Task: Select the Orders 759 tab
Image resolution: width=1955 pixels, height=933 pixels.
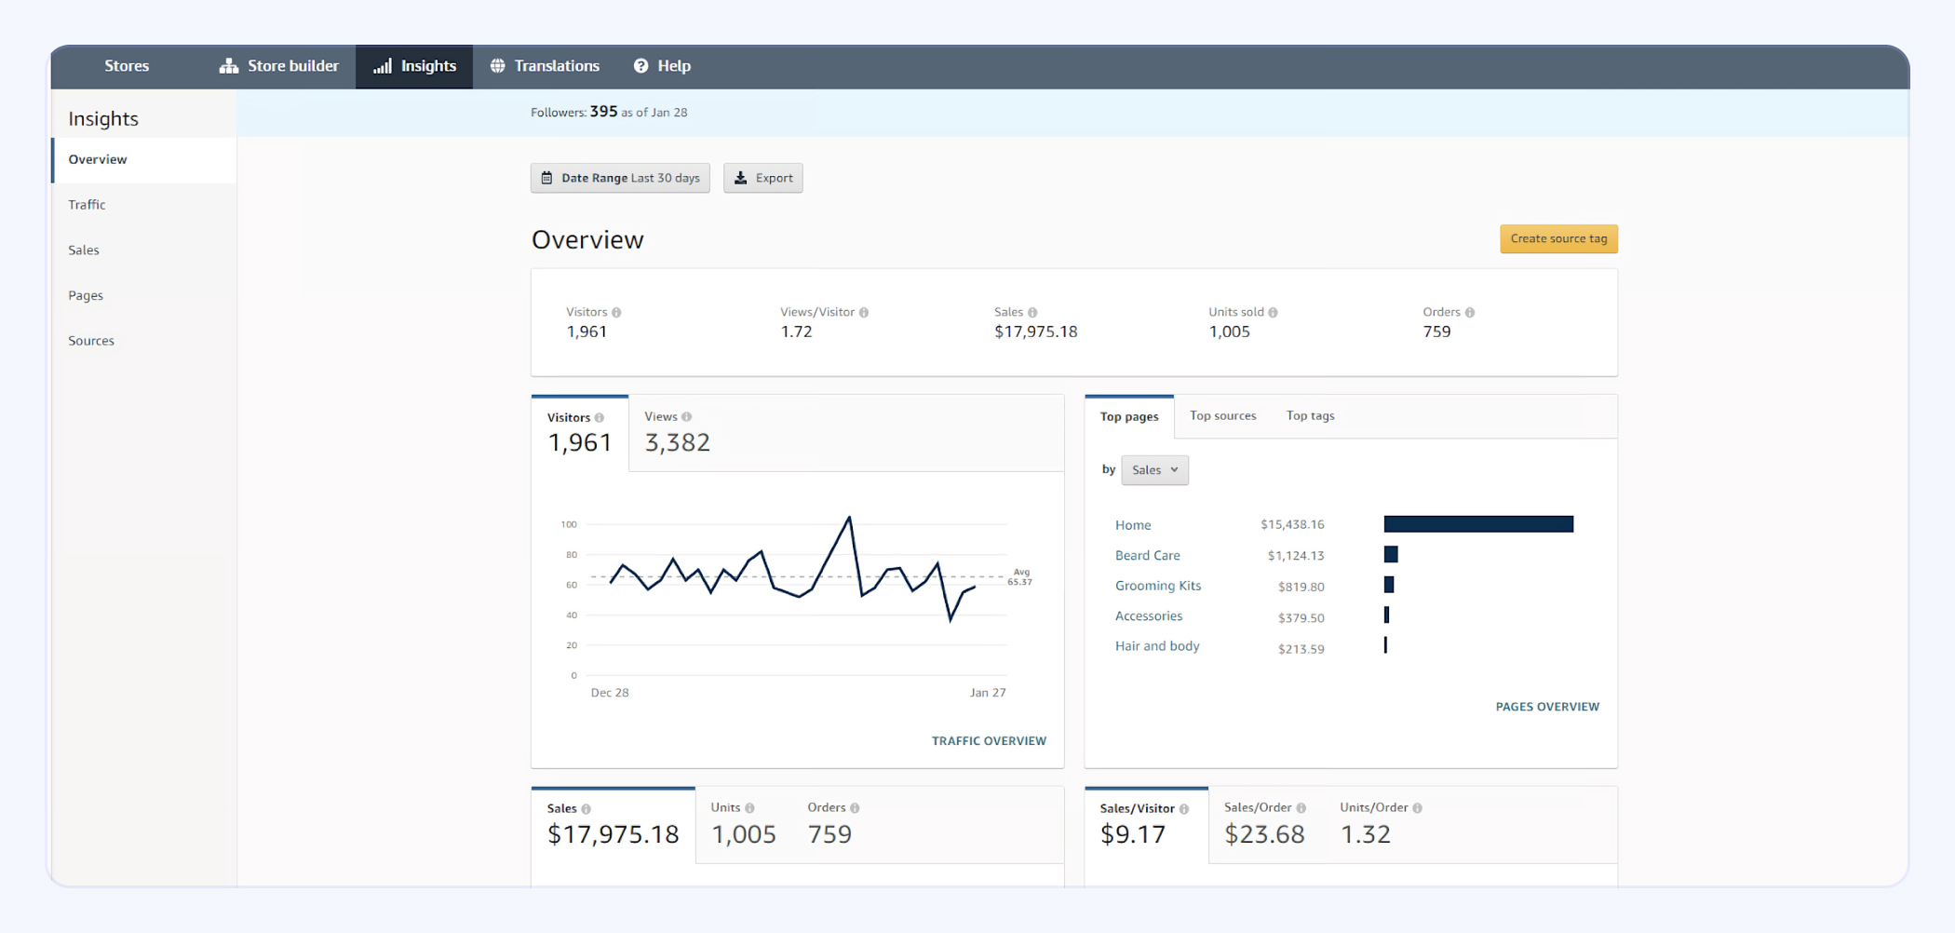Action: [x=832, y=824]
